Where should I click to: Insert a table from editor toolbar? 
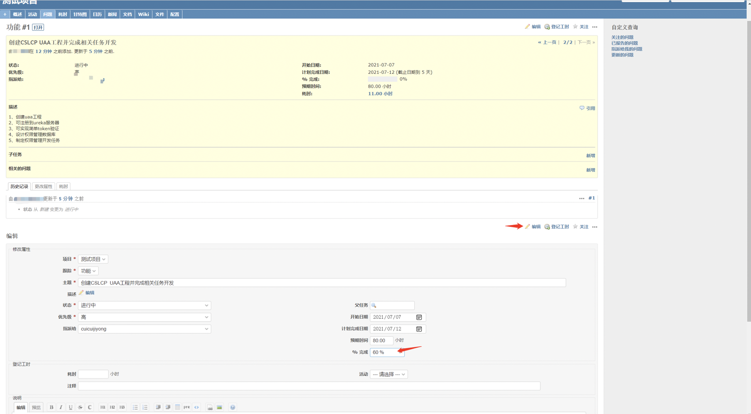(177, 407)
